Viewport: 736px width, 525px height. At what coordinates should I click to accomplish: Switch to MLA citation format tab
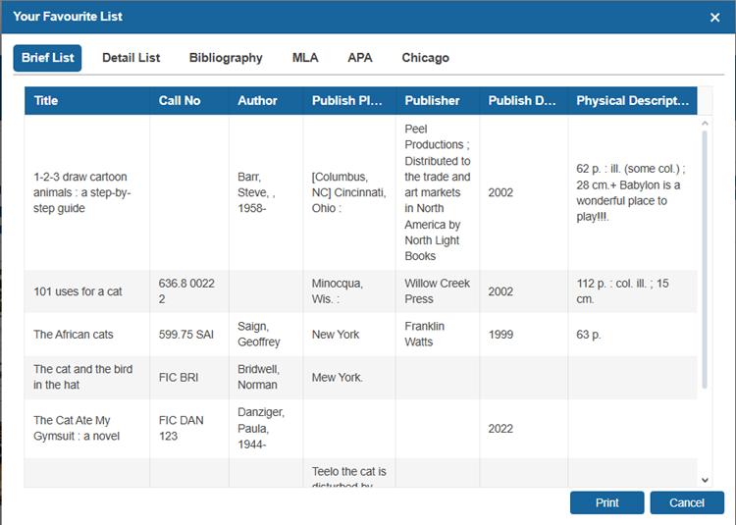pos(305,58)
